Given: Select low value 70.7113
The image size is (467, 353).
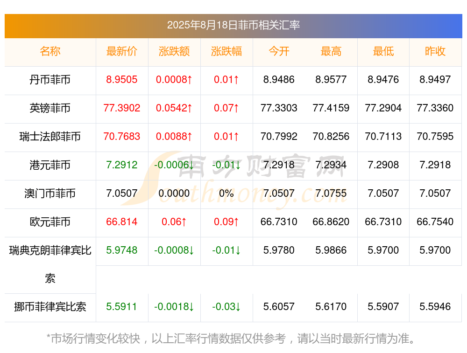Looking at the screenshot, I should point(383,137).
